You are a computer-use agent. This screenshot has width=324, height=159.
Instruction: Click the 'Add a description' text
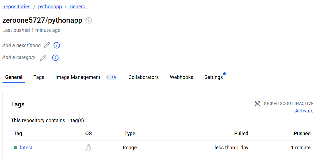[x=22, y=45]
